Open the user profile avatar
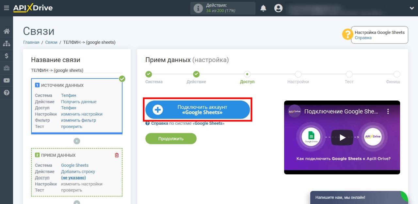The height and width of the screenshot is (204, 418). coord(278,8)
